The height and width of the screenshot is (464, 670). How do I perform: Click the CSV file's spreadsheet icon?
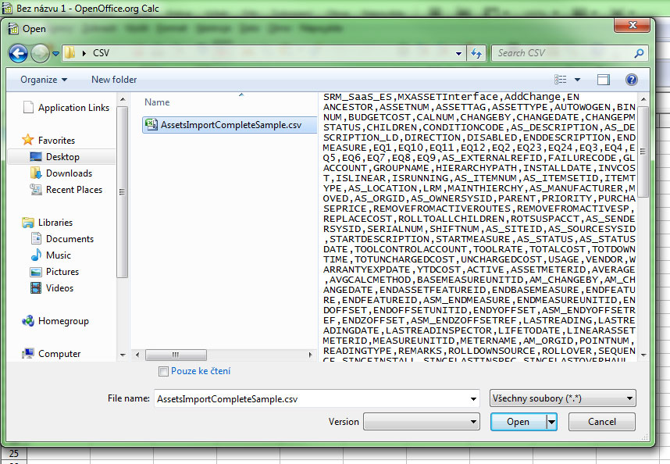pyautogui.click(x=151, y=124)
